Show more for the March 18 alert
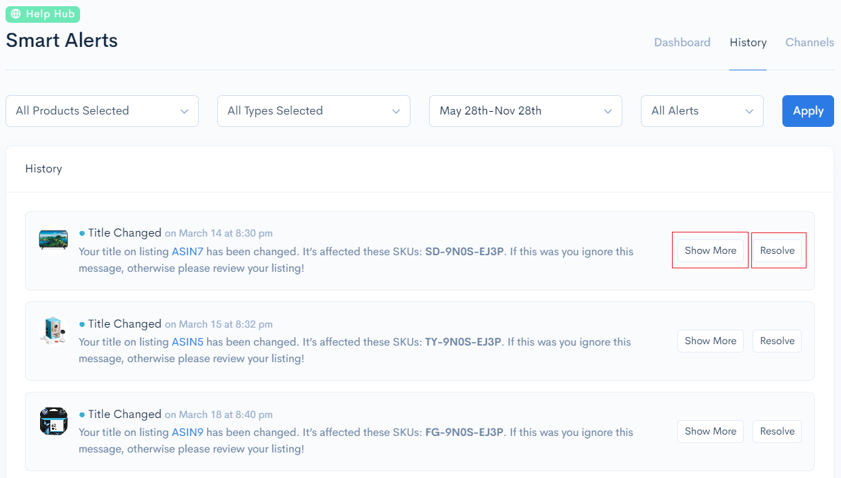This screenshot has width=841, height=478. (x=711, y=431)
